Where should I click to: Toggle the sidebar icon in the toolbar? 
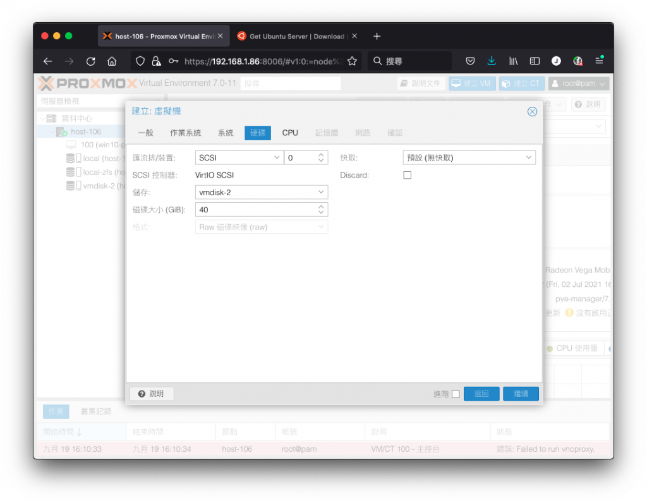pyautogui.click(x=535, y=61)
